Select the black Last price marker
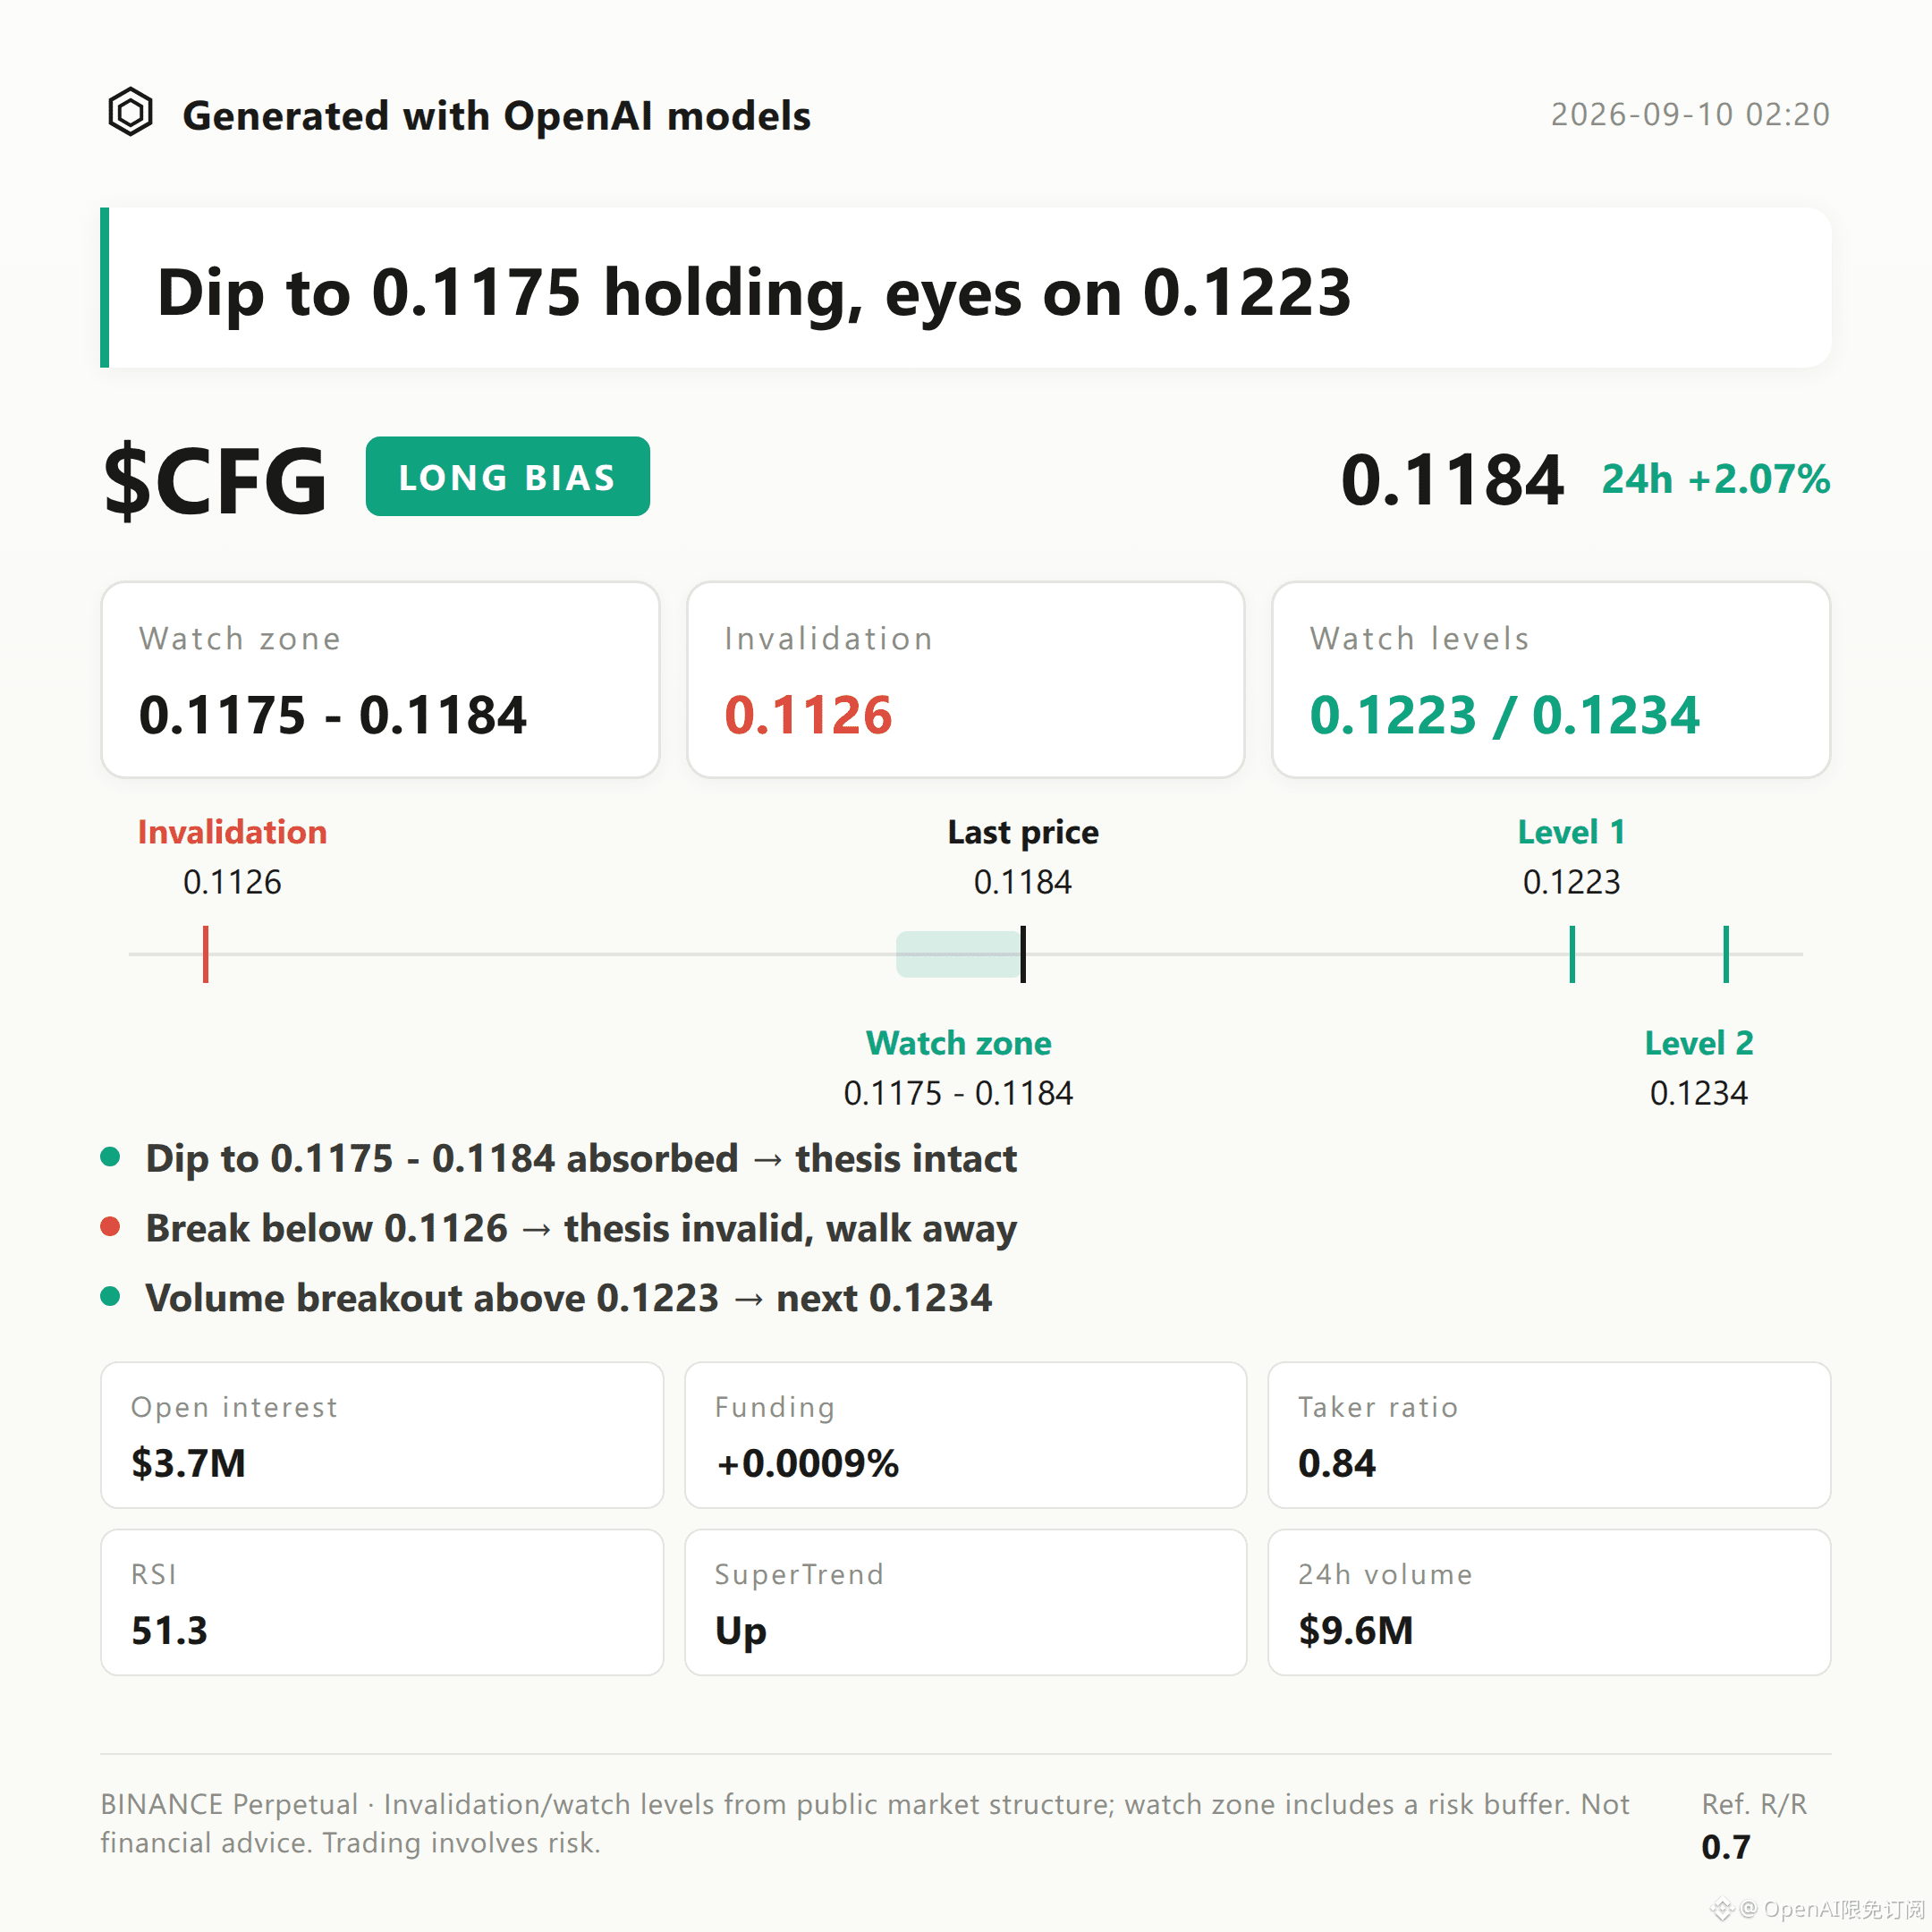Viewport: 1932px width, 1932px height. [1023, 954]
